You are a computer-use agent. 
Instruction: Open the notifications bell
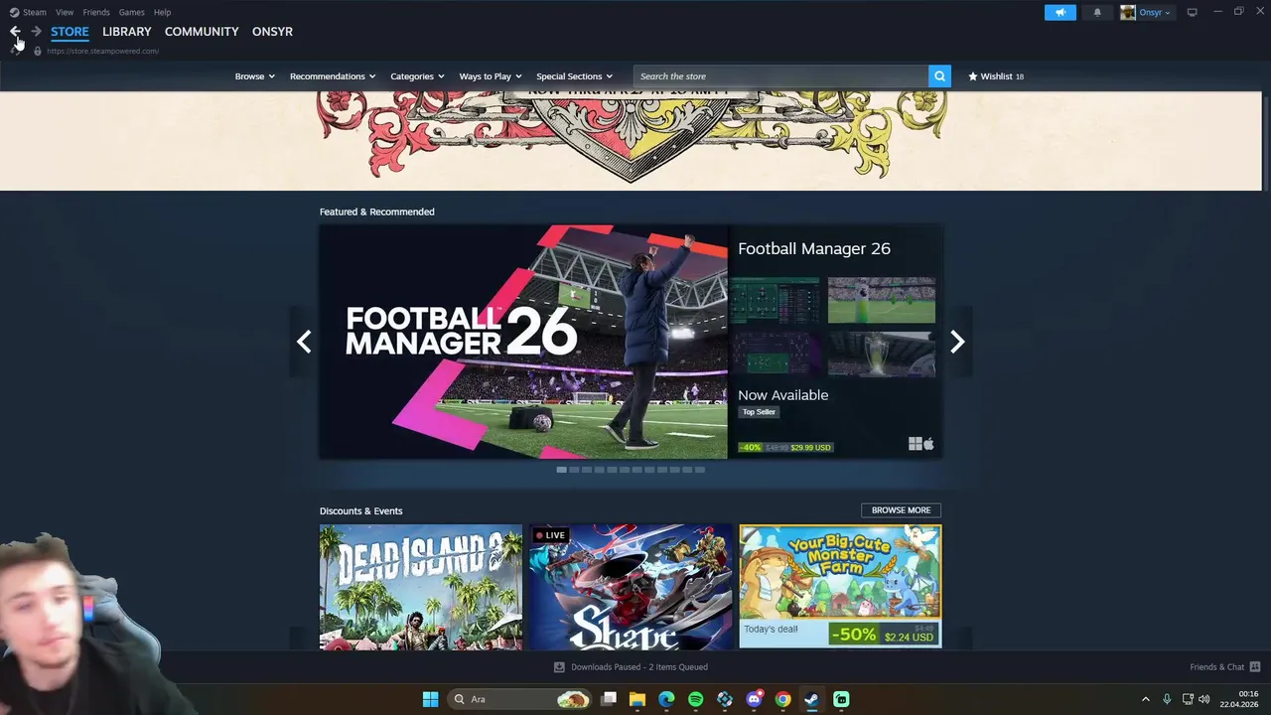tap(1097, 12)
